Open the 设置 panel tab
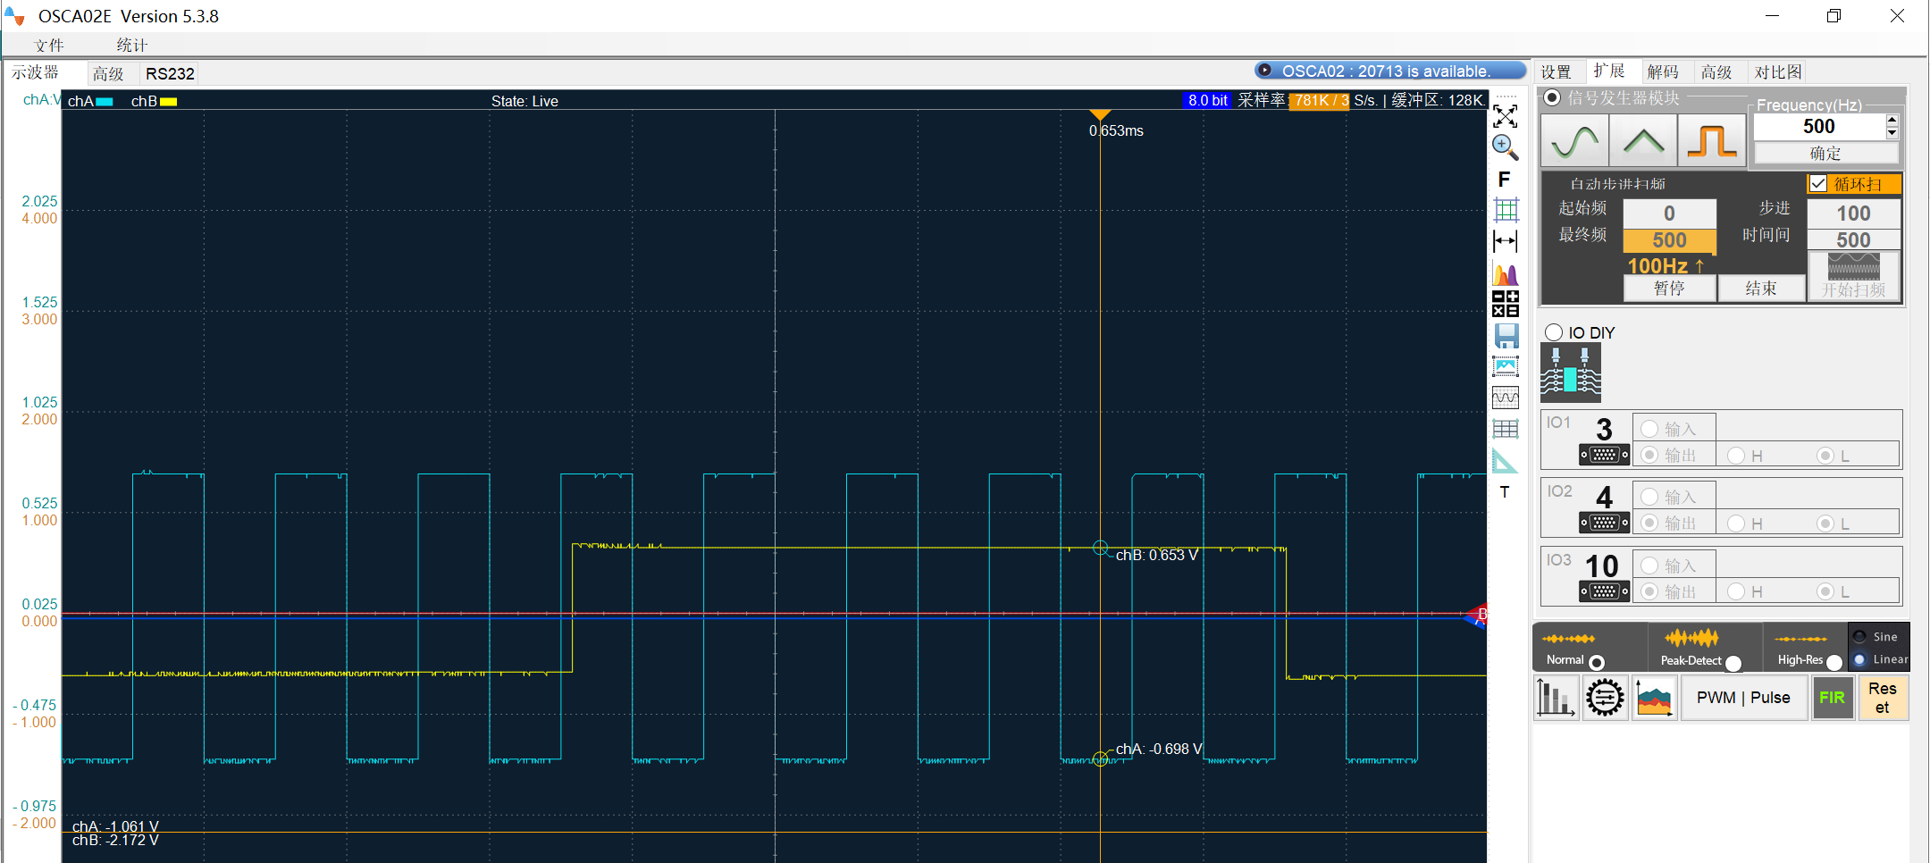 tap(1556, 72)
